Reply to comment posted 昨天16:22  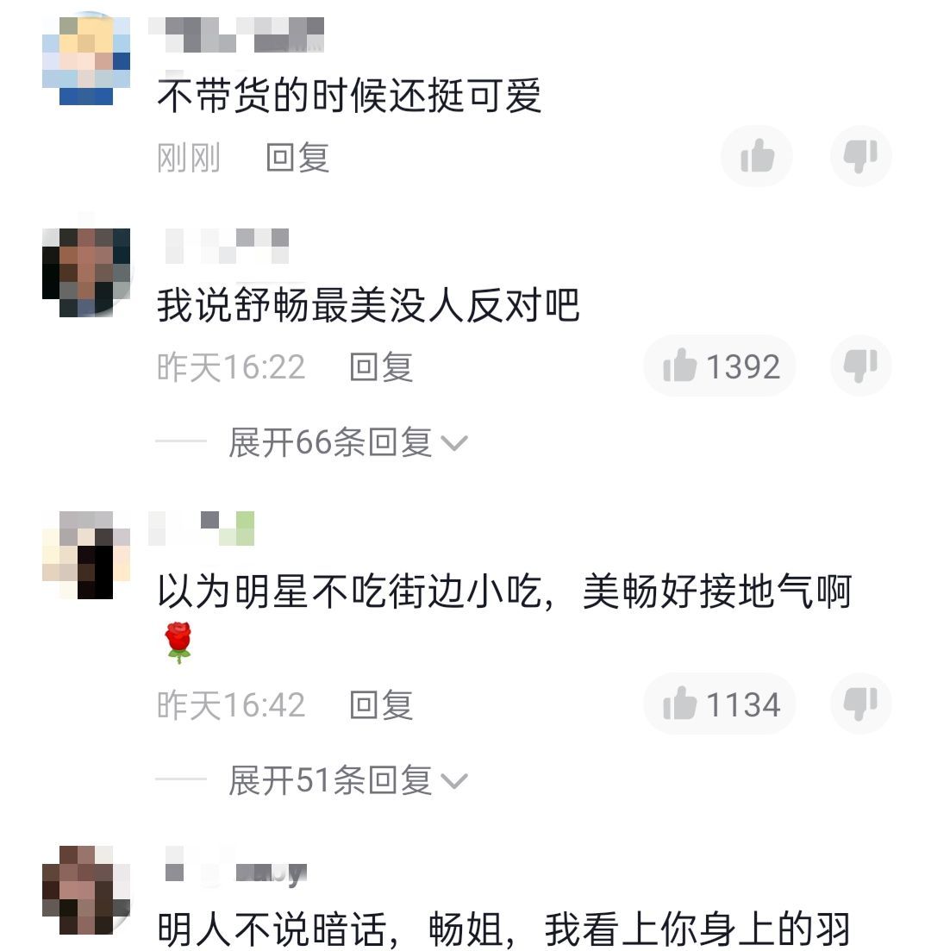coord(381,367)
